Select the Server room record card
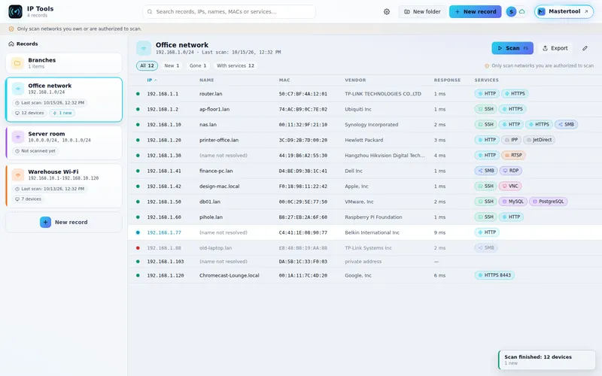This screenshot has width=602, height=376. pos(64,142)
